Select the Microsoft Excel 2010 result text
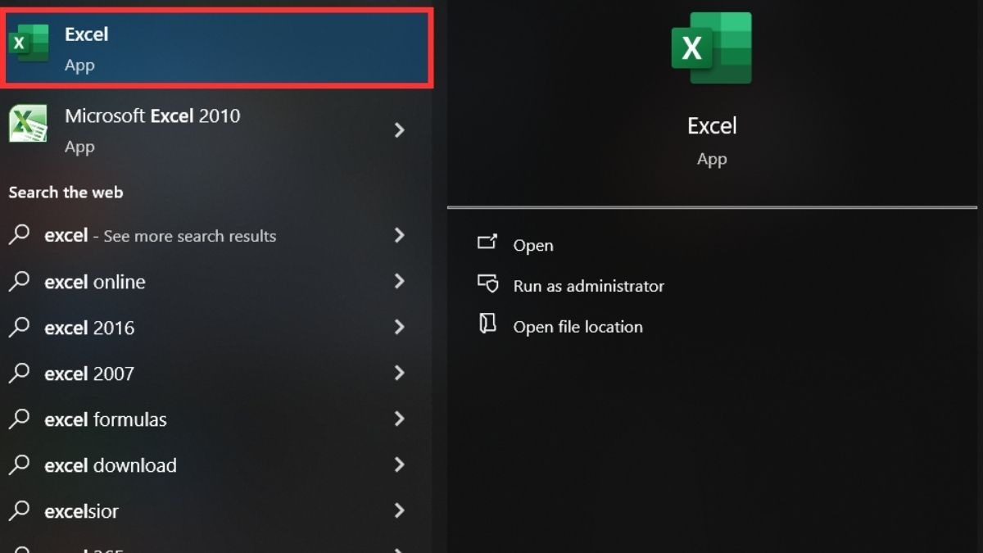The image size is (983, 553). click(x=152, y=116)
